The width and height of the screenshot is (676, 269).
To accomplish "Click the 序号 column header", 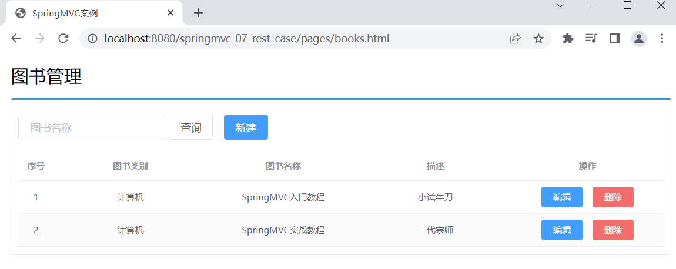I will [x=36, y=166].
